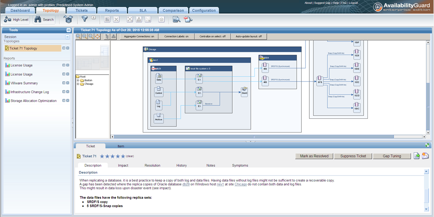Select the Disk0 node in topology

244,91
